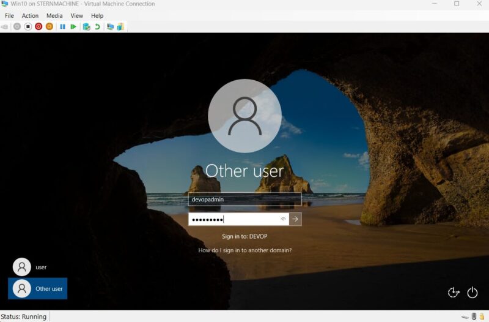Turn off the VM using the black stop icon
Image resolution: width=489 pixels, height=322 pixels.
click(28, 27)
